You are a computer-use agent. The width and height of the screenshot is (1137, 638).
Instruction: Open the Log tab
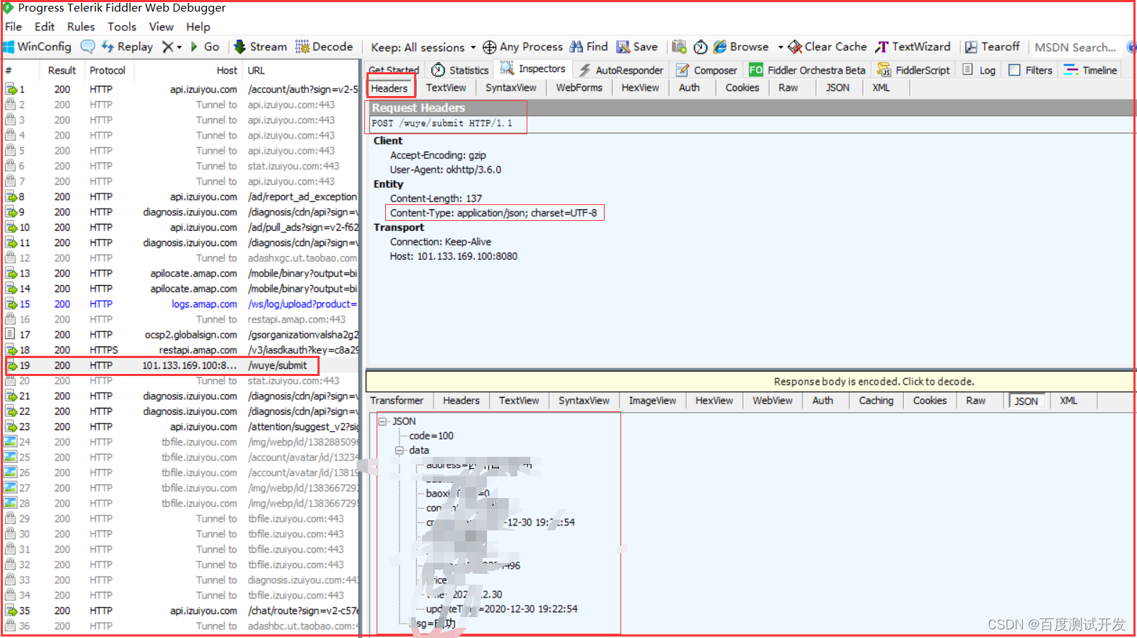pos(979,70)
